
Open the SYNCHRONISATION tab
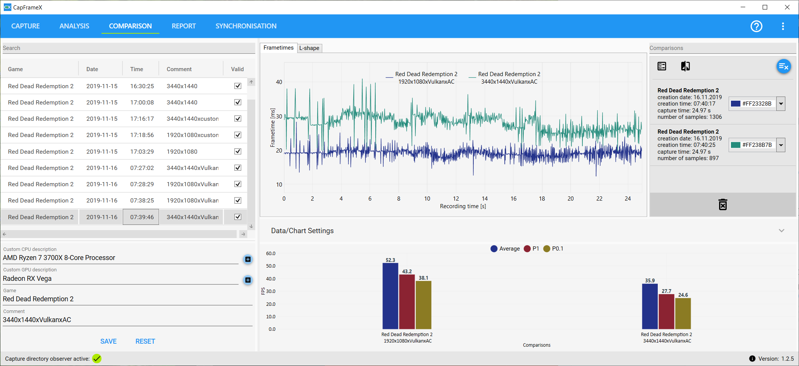[246, 26]
